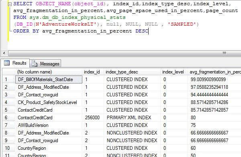
Task: Open the Messages tab
Action: click(45, 63)
